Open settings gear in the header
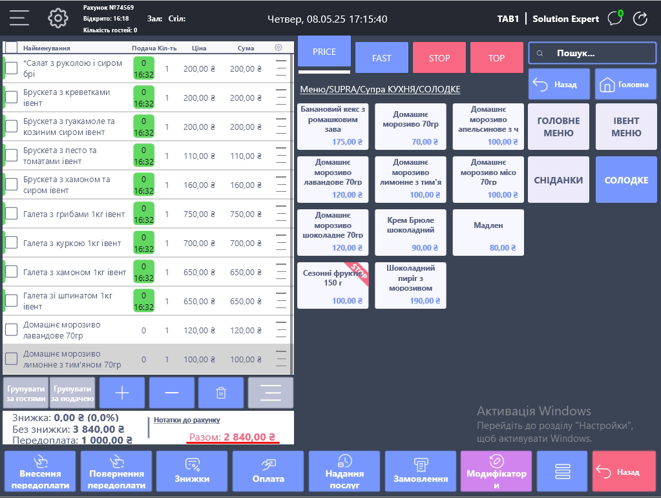 coord(58,18)
